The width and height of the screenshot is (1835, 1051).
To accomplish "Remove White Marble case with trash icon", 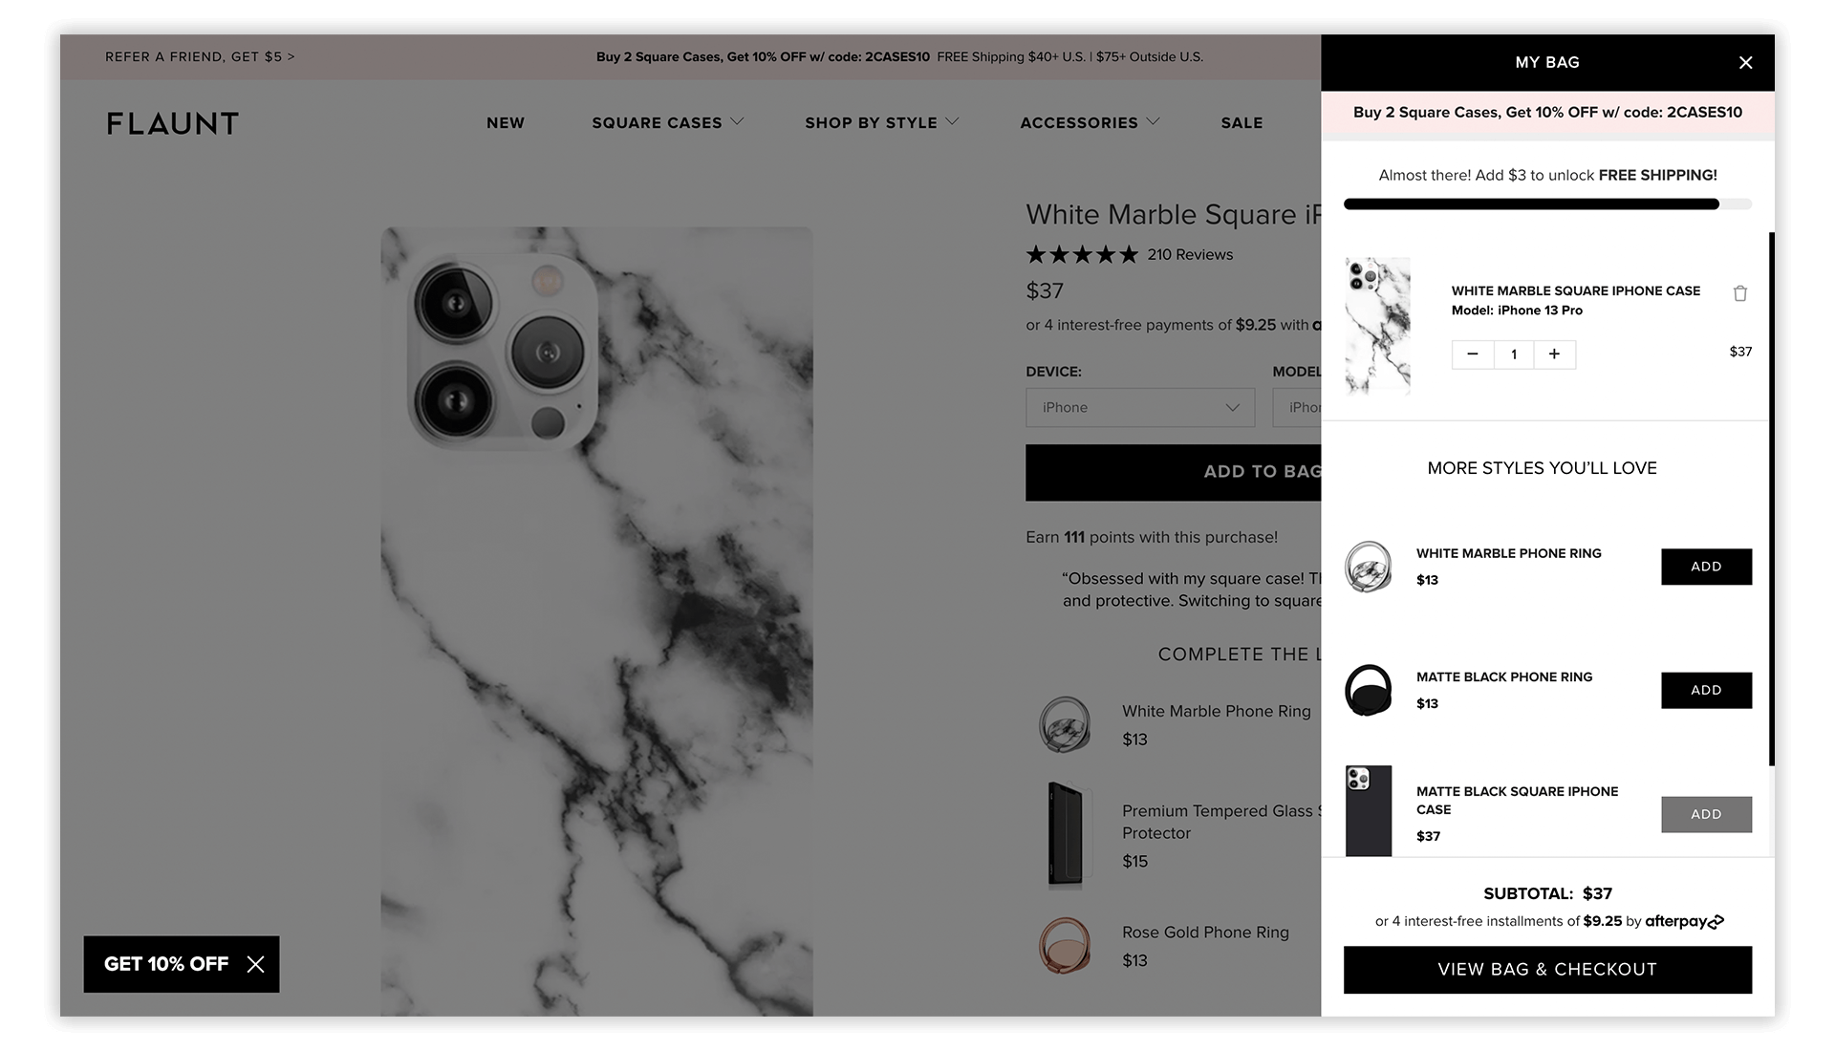I will [1739, 293].
